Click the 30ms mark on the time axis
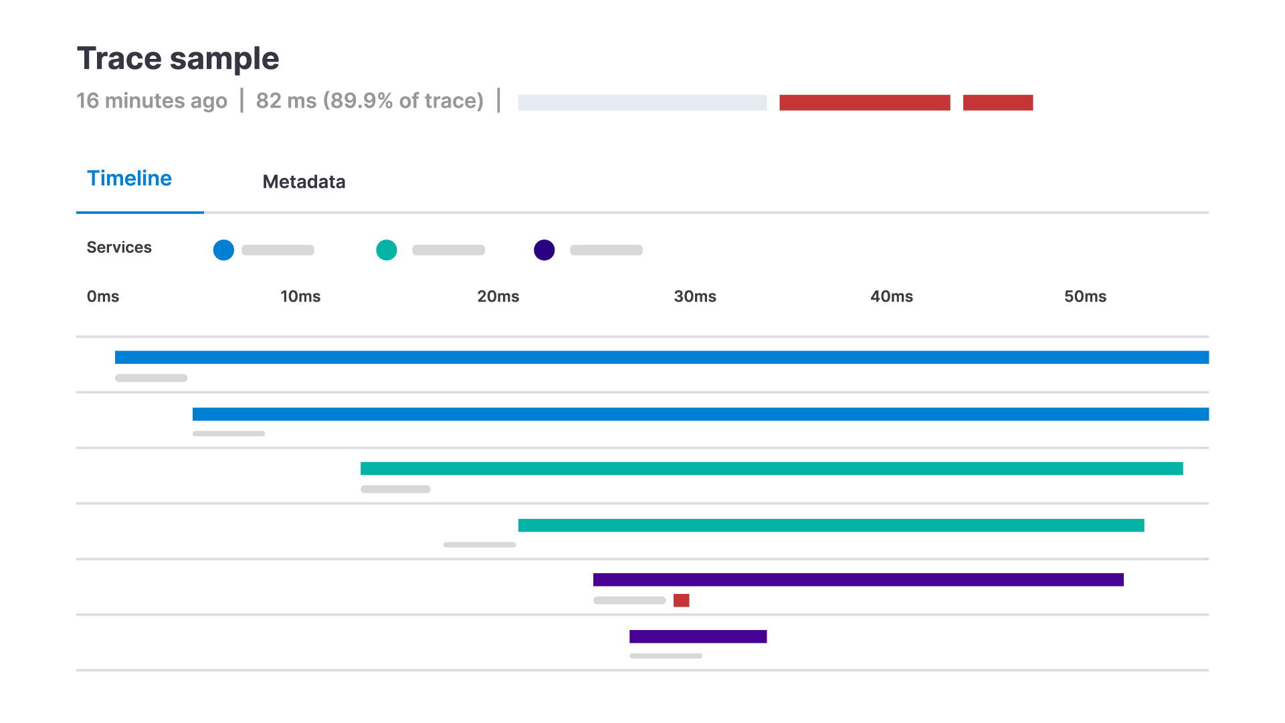This screenshot has height=723, width=1285. [x=694, y=296]
